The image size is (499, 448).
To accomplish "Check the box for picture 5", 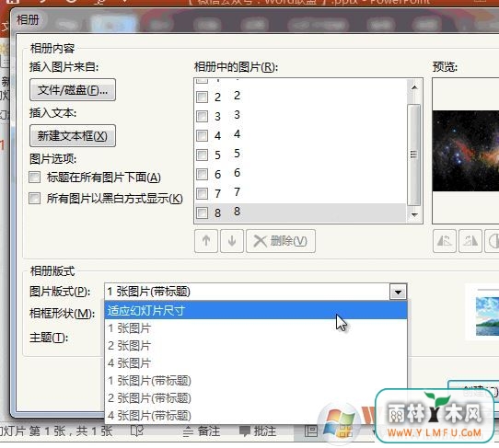I will click(x=202, y=155).
